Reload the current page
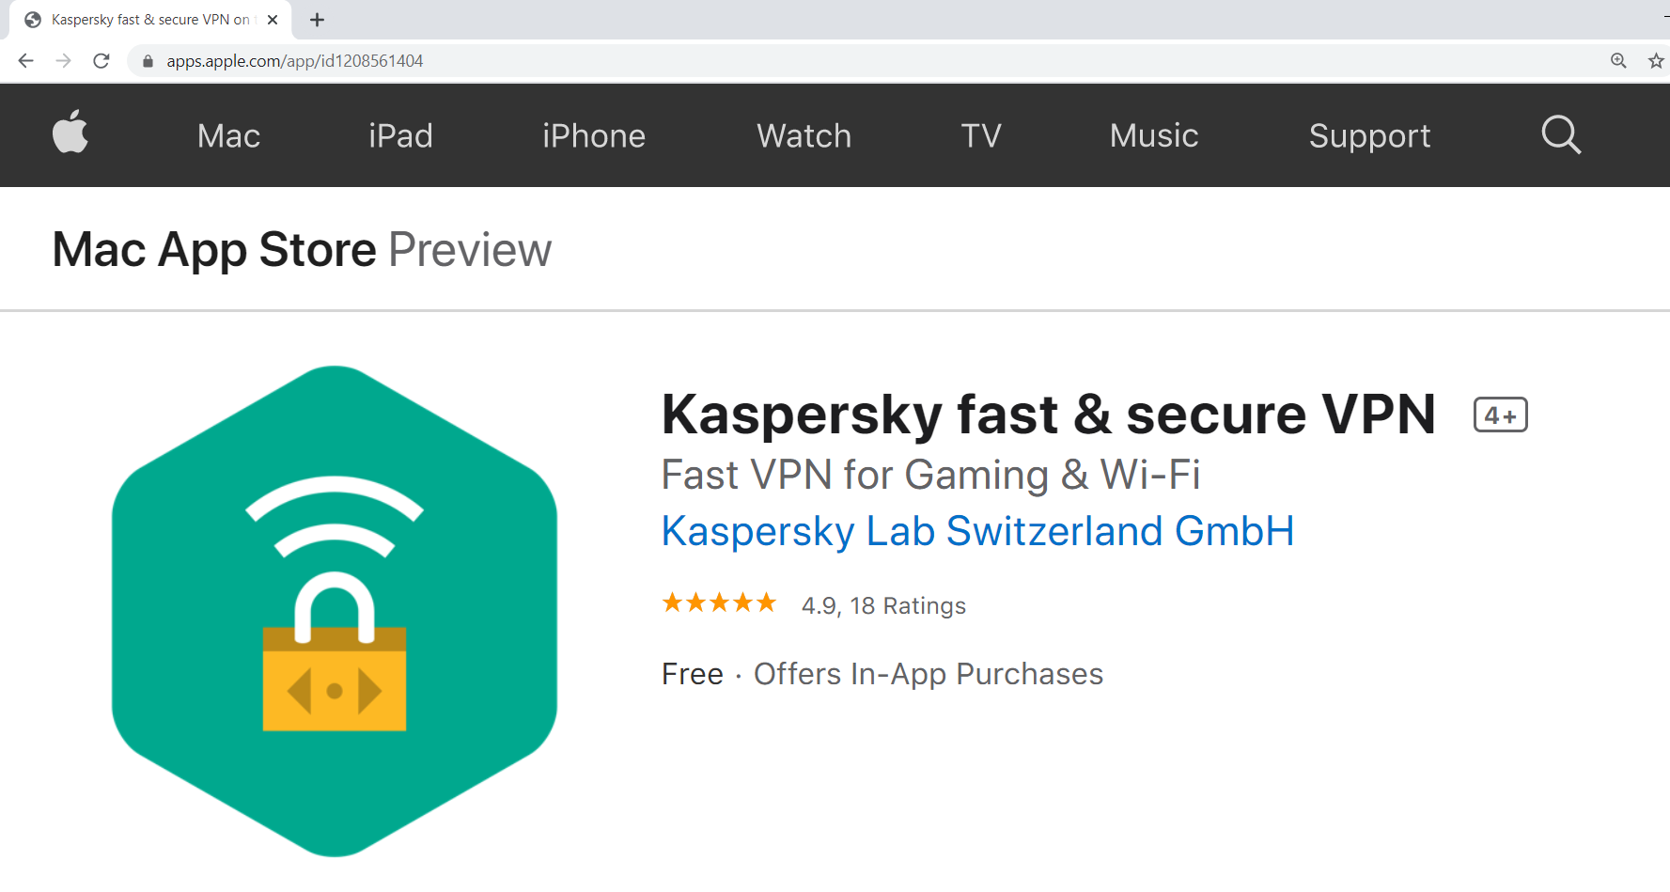Screen dimensions: 1670x892 [x=101, y=61]
